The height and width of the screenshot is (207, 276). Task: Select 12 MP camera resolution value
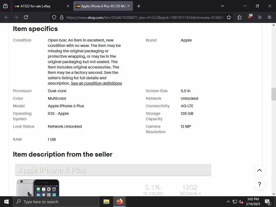(x=186, y=126)
